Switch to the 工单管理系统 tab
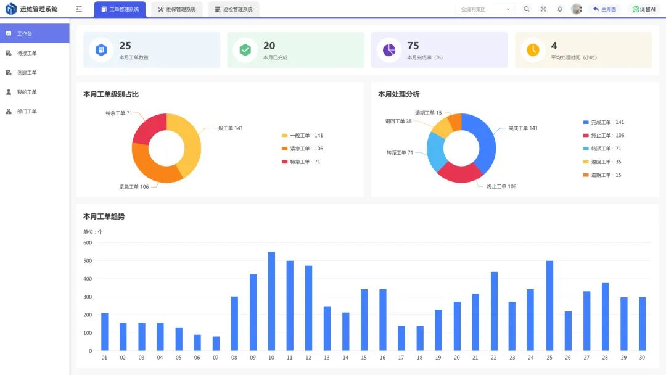The width and height of the screenshot is (666, 375). pyautogui.click(x=120, y=9)
